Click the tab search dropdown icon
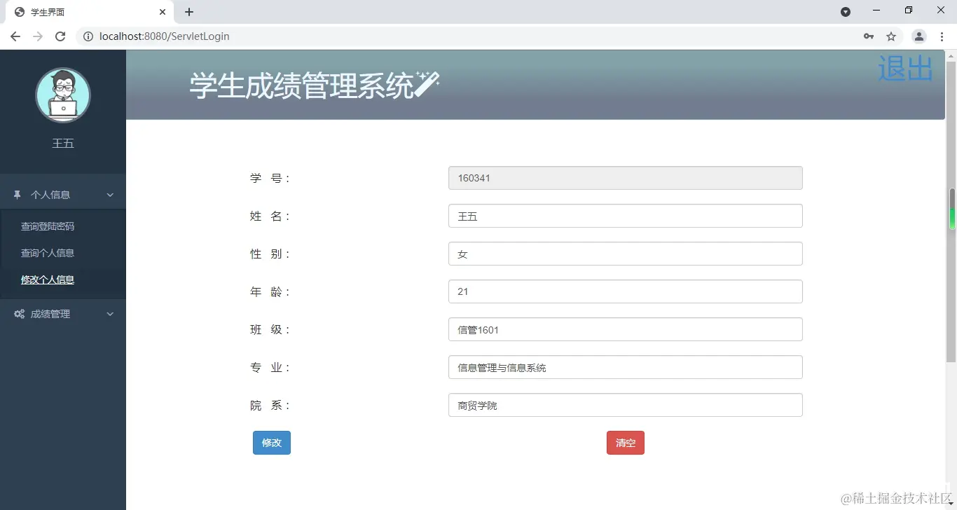The image size is (957, 510). point(846,12)
